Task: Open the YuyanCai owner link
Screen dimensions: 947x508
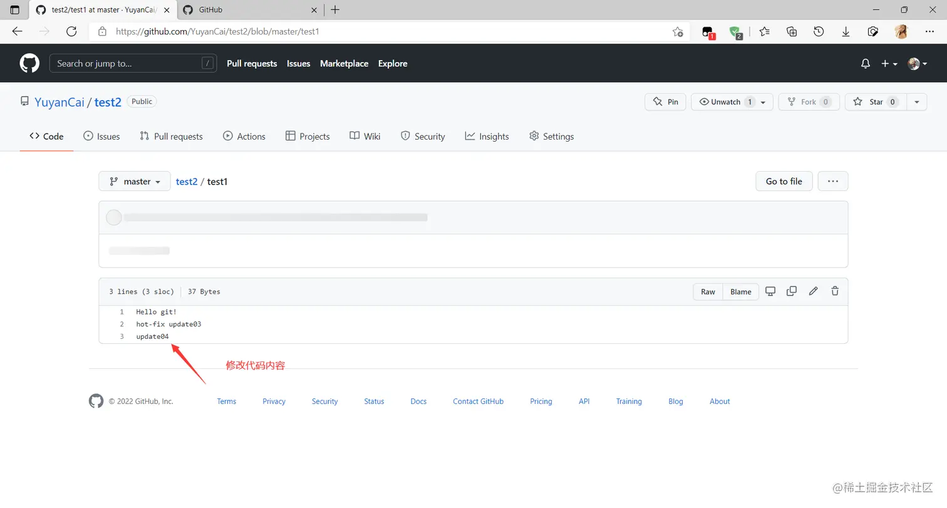Action: coord(60,102)
